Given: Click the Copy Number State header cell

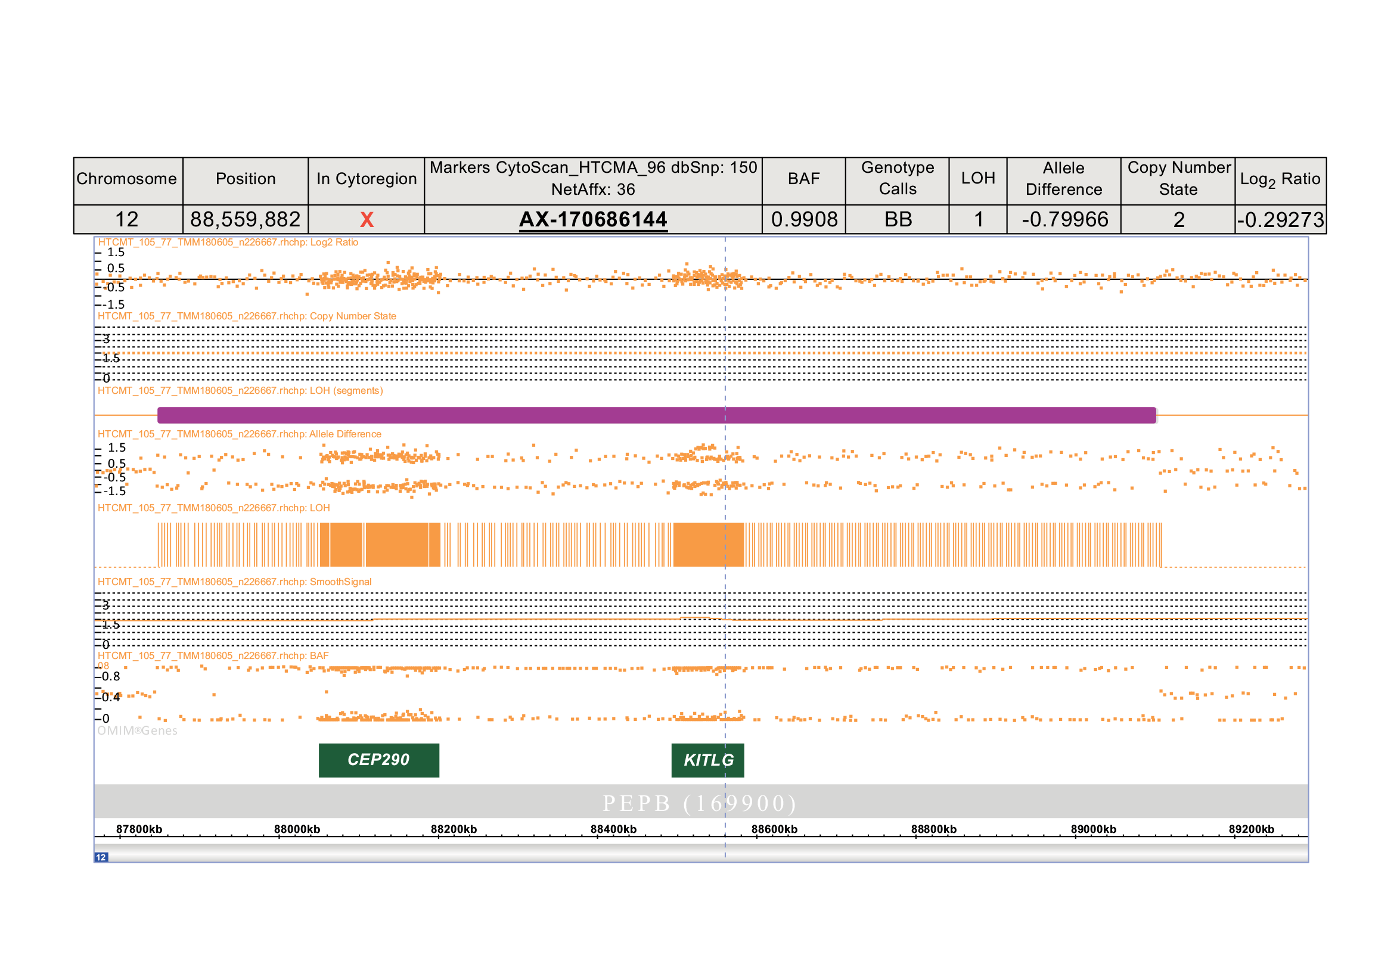Looking at the screenshot, I should click(1178, 181).
